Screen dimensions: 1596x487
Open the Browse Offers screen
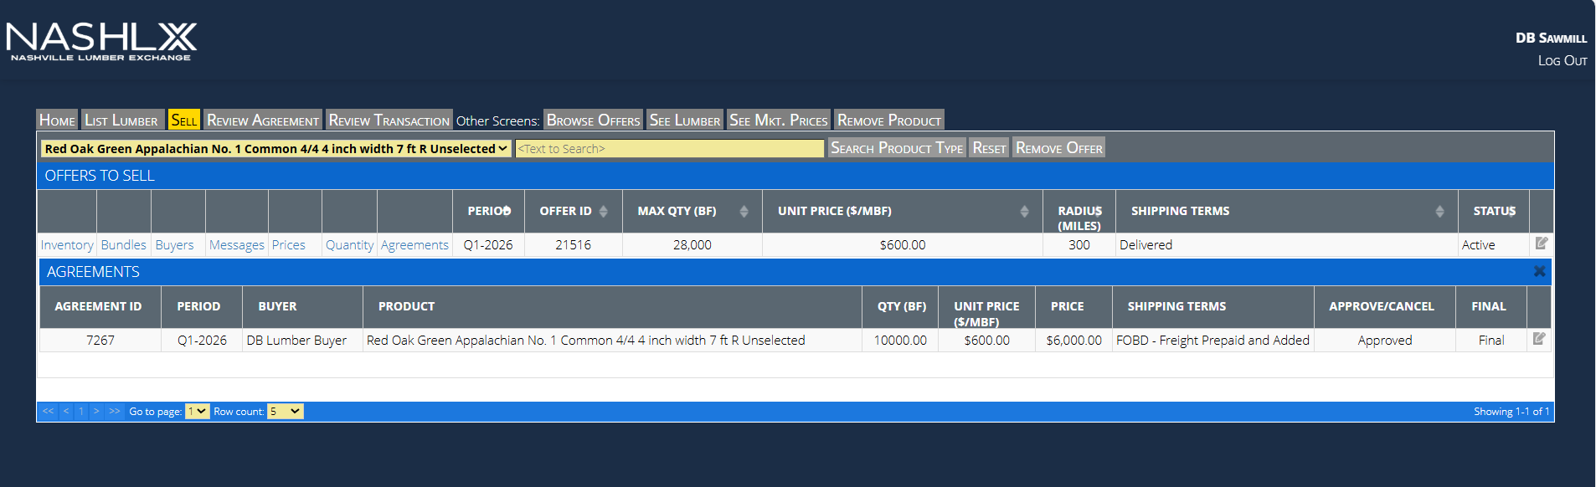(x=593, y=120)
